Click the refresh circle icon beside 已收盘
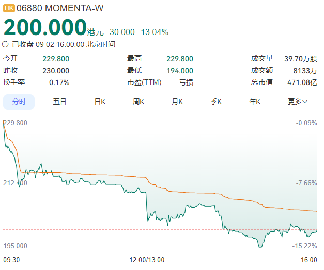This screenshot has height=270, width=324. [5, 44]
